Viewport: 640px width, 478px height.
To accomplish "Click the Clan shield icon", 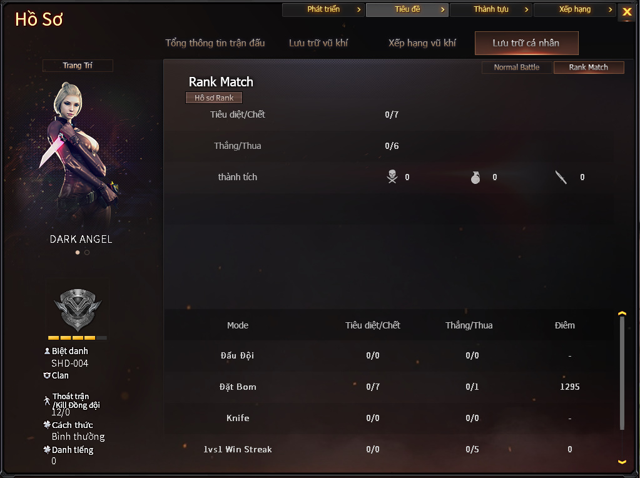I will (47, 375).
